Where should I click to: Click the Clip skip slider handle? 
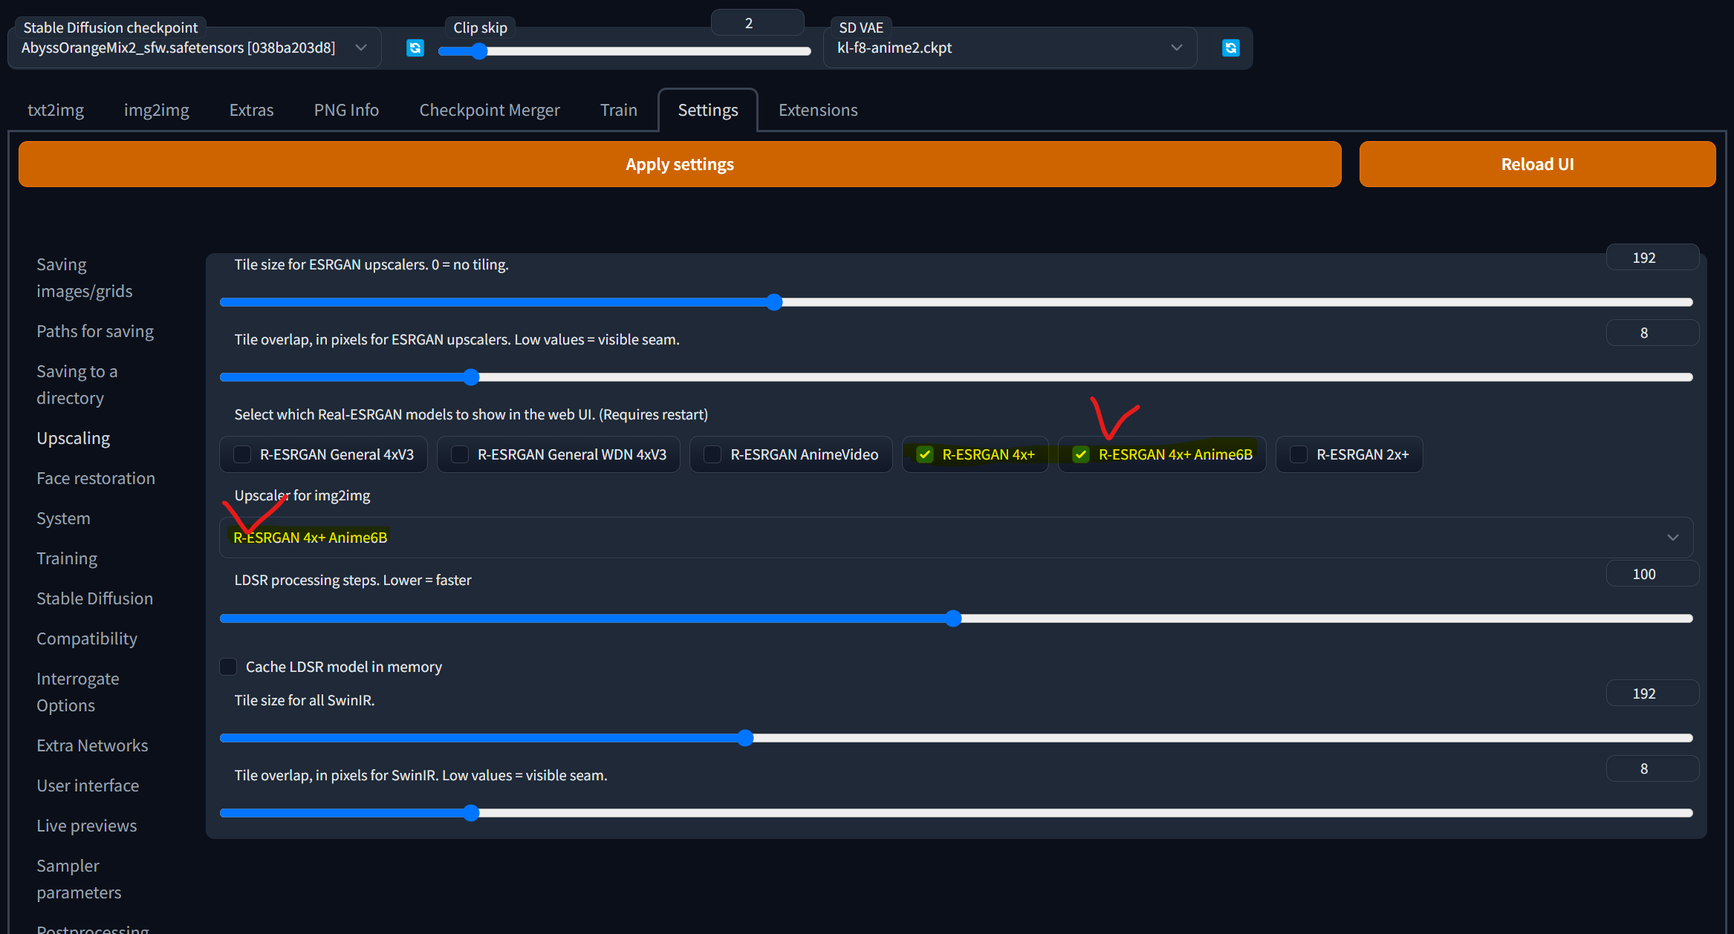point(479,51)
